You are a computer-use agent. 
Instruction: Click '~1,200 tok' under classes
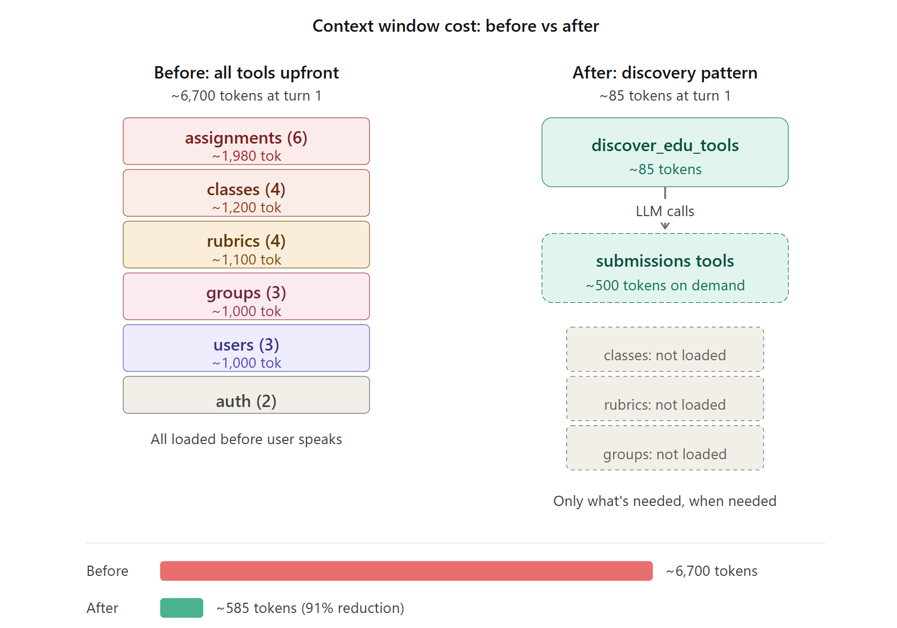(246, 208)
